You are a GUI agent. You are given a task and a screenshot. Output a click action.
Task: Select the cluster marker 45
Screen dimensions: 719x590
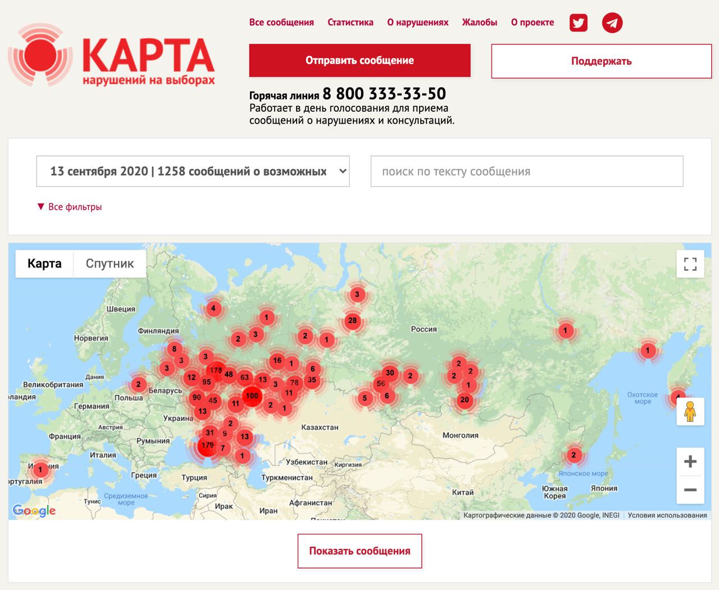point(212,401)
